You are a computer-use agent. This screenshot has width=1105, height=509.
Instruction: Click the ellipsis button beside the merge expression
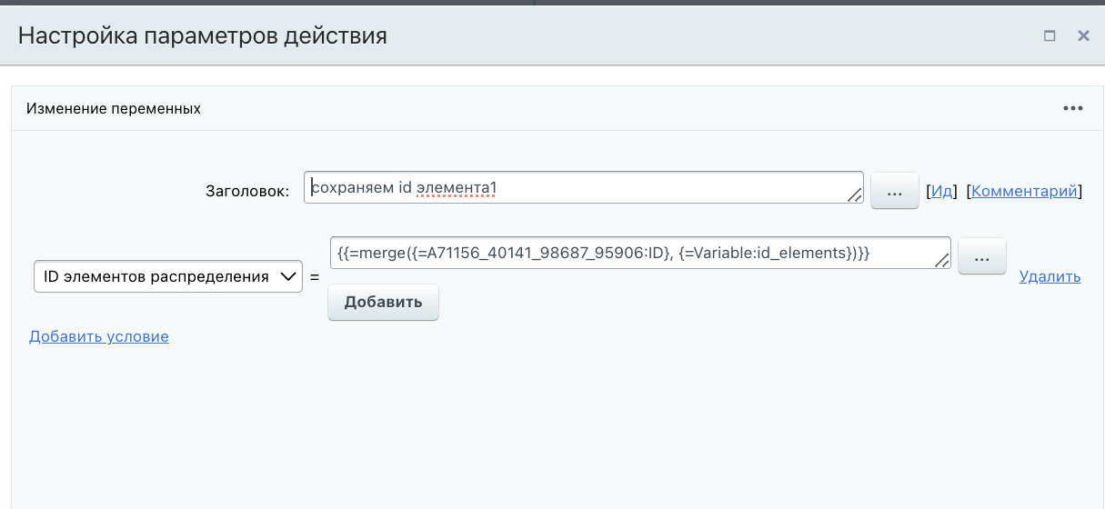coord(982,257)
